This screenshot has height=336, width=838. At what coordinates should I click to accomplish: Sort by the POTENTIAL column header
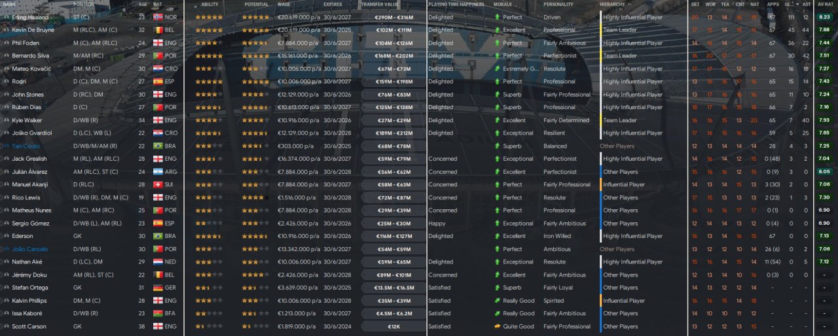(x=257, y=4)
